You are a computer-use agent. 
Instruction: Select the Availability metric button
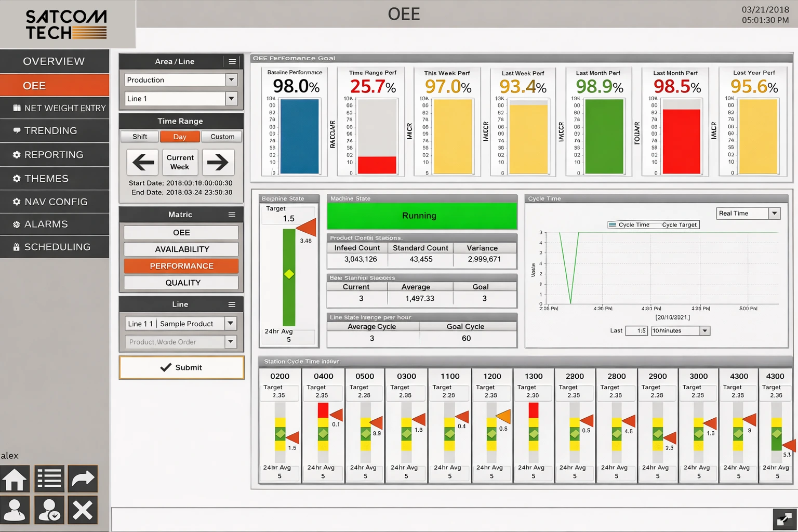click(x=181, y=249)
